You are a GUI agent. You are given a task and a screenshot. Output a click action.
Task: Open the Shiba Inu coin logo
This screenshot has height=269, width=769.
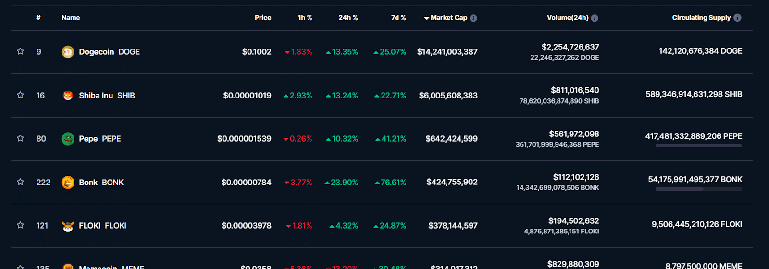pyautogui.click(x=68, y=96)
